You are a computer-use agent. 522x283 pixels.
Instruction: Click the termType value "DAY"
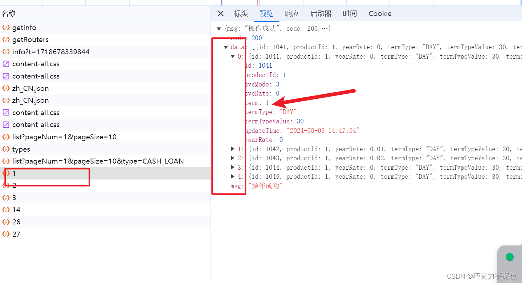(x=288, y=112)
